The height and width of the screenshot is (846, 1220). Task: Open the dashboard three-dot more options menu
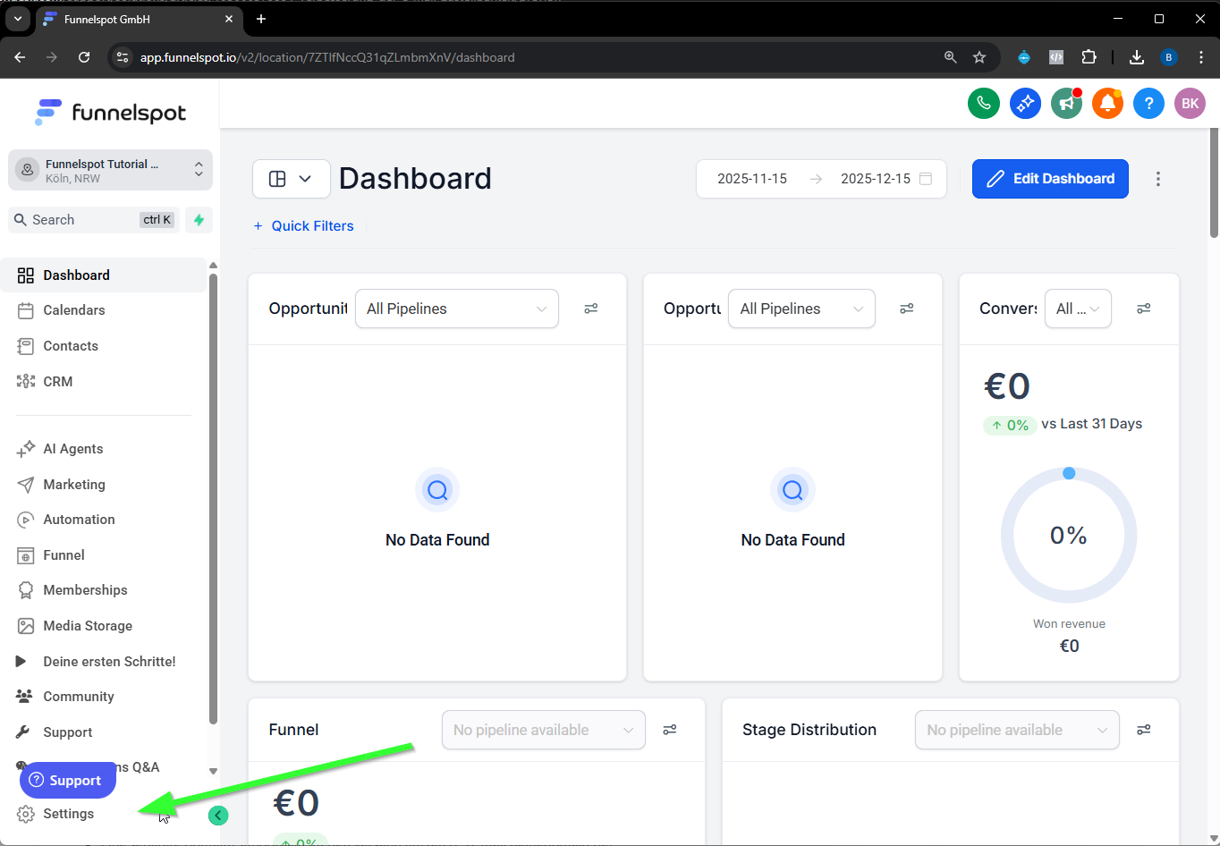(x=1158, y=179)
